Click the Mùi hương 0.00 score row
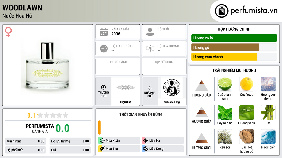Viewport: 282px width, 158px height. tap(25, 141)
